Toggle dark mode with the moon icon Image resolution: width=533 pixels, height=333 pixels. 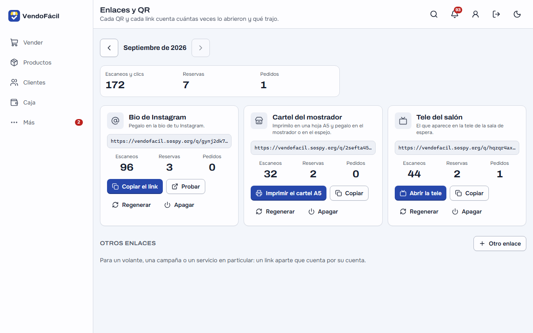517,14
